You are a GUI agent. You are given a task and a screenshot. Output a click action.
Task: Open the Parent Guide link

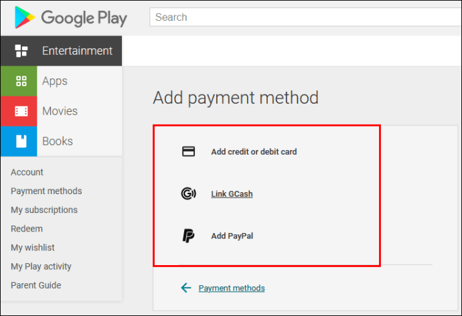pos(36,285)
